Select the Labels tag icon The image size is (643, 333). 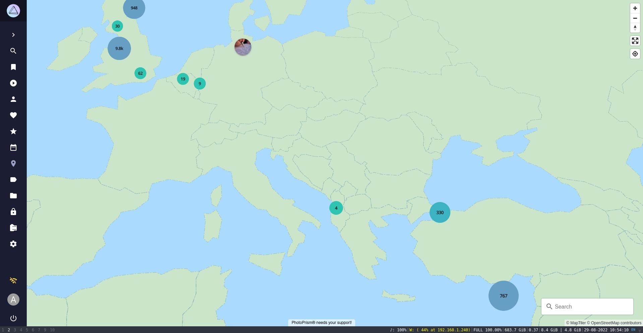(x=13, y=180)
